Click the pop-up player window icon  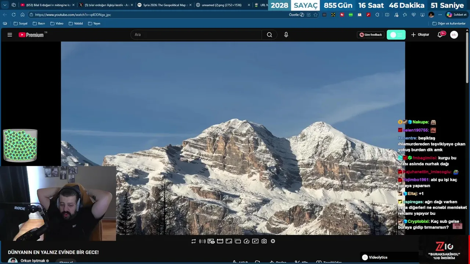coord(238,241)
